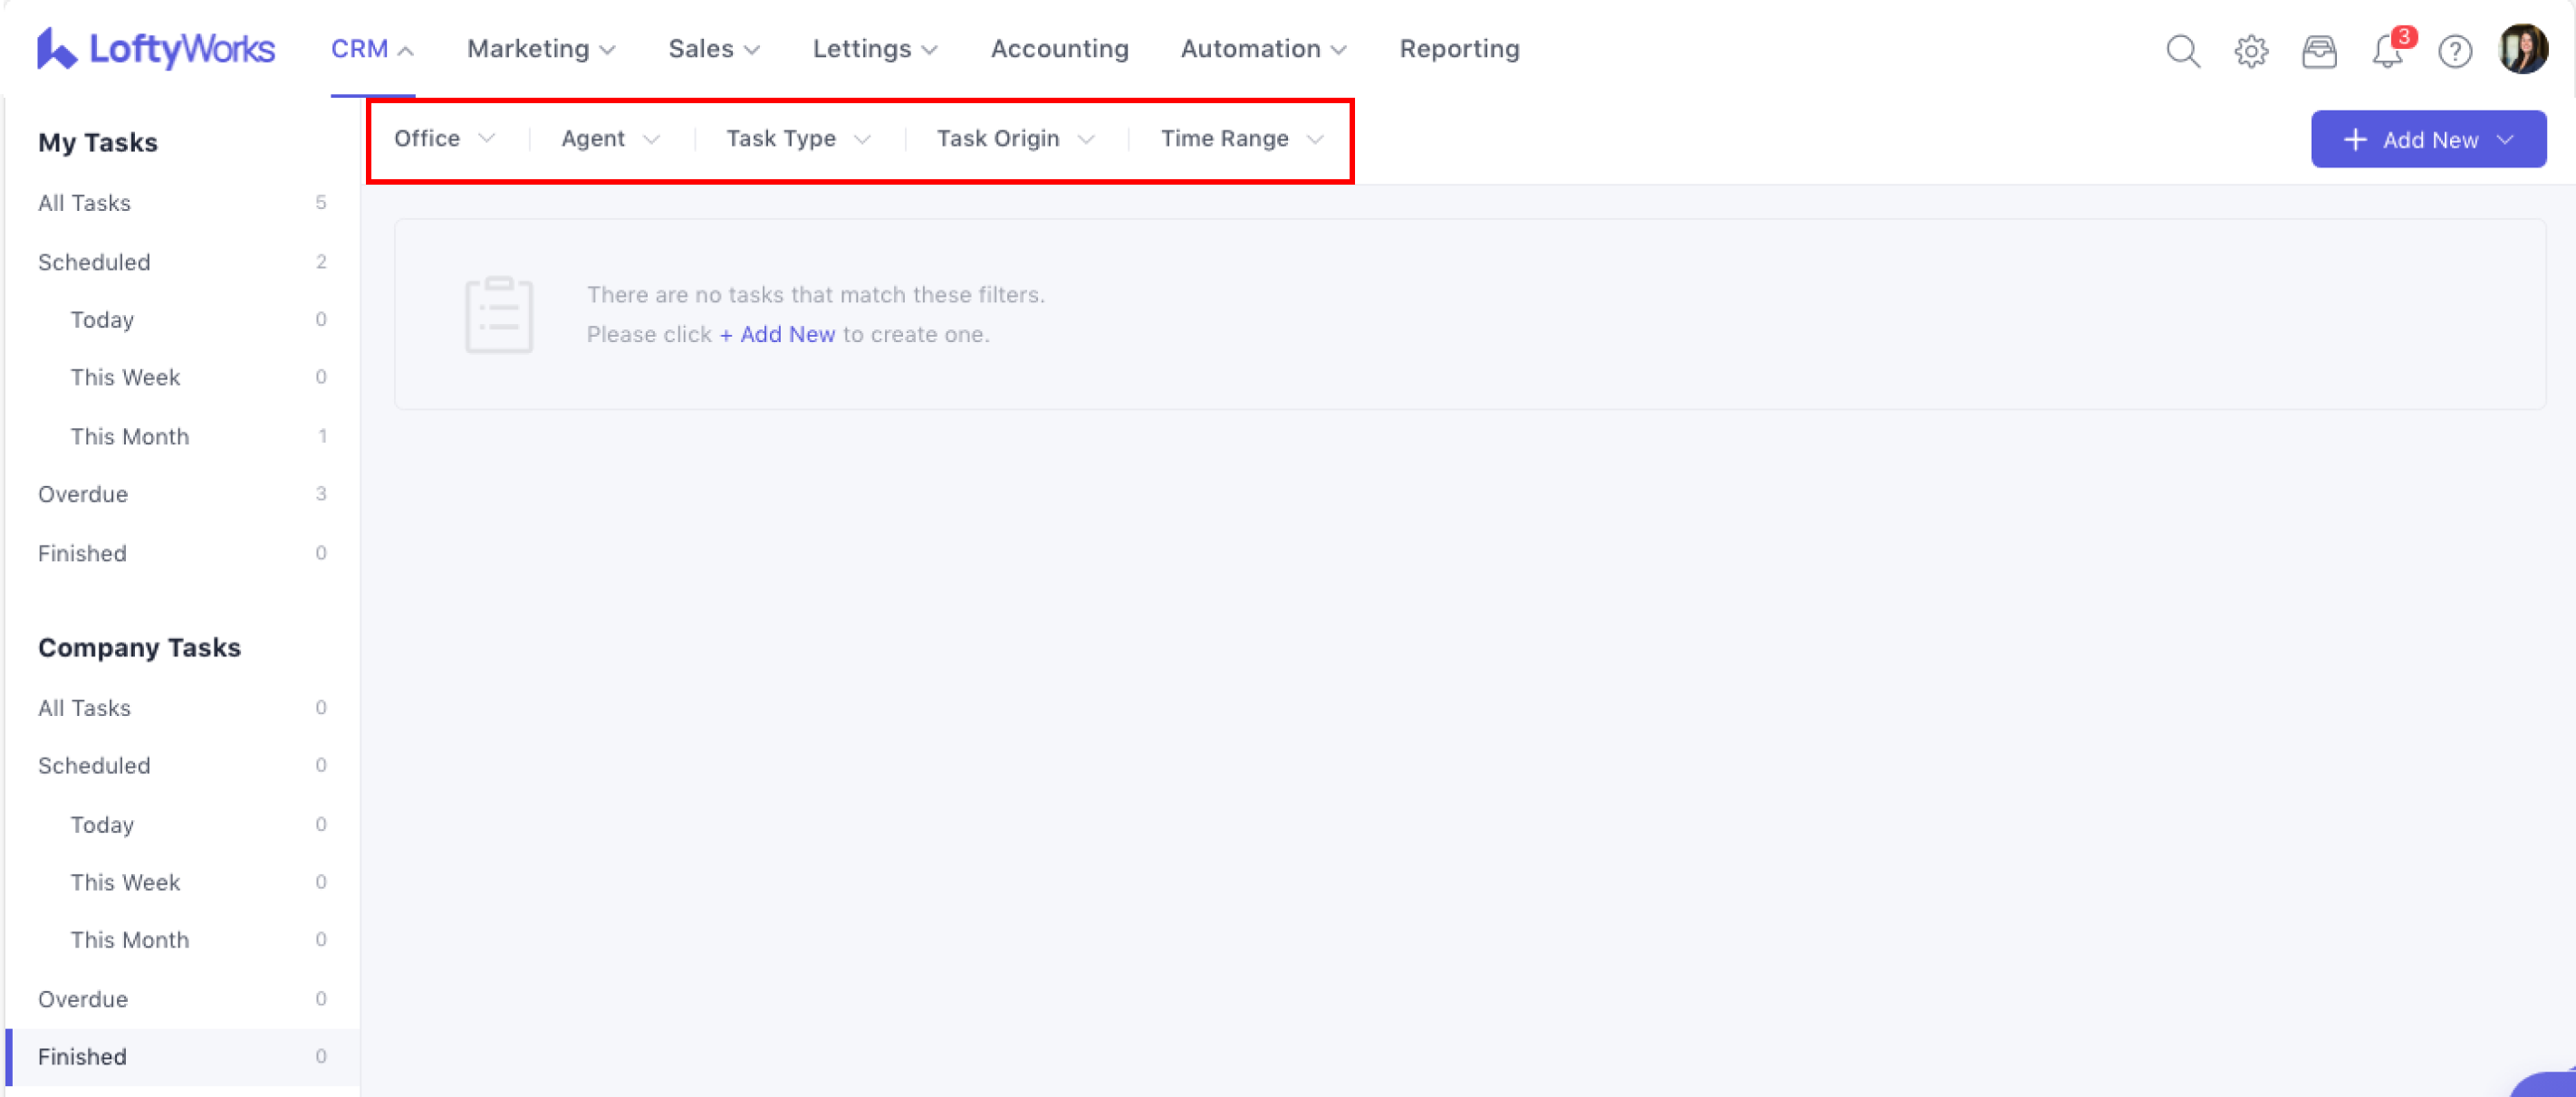Open the settings gear icon
Image resolution: width=2576 pixels, height=1097 pixels.
(x=2250, y=51)
